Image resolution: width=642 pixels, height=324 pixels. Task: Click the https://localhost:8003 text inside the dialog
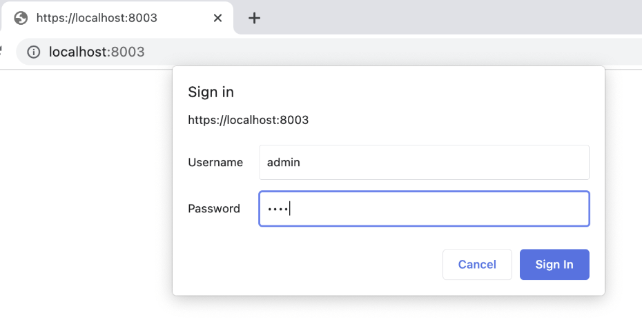[x=248, y=120]
